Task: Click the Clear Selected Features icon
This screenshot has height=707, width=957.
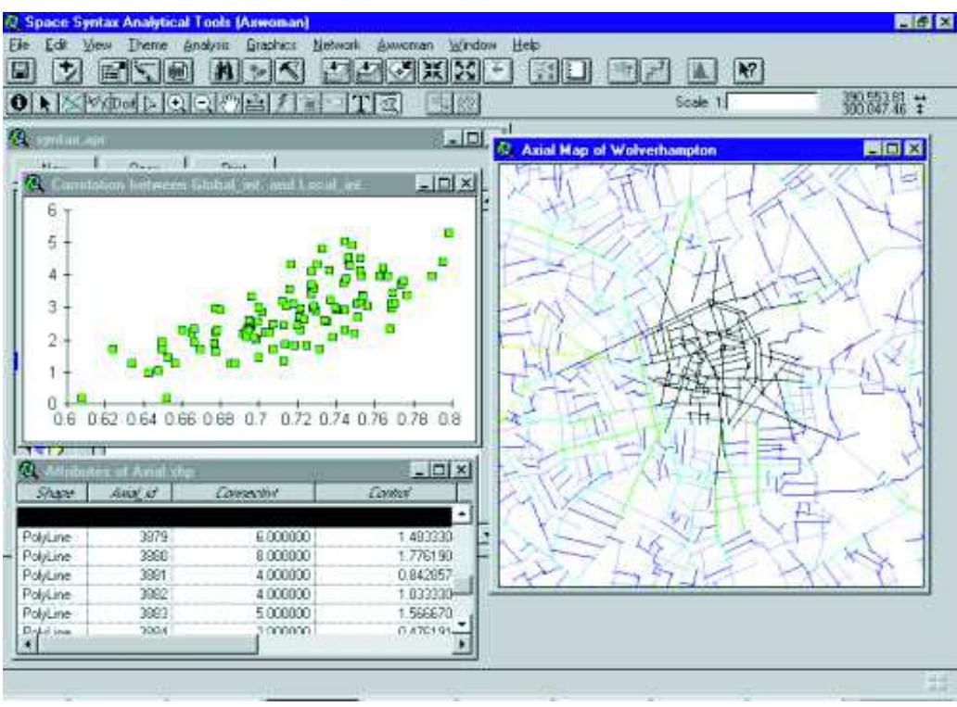Action: click(577, 72)
